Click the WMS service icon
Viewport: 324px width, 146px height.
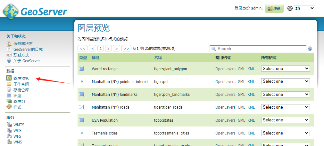click(x=9, y=142)
